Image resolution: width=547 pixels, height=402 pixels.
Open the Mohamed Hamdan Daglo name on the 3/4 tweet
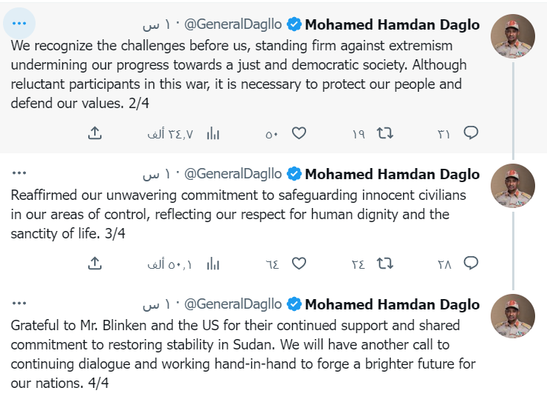392,174
